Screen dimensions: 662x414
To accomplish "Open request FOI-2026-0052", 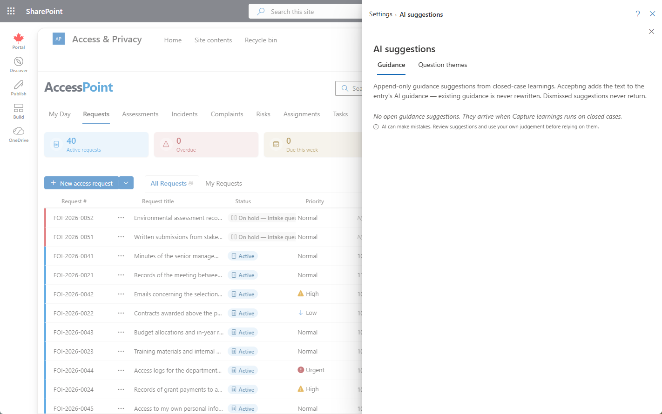I will click(74, 218).
